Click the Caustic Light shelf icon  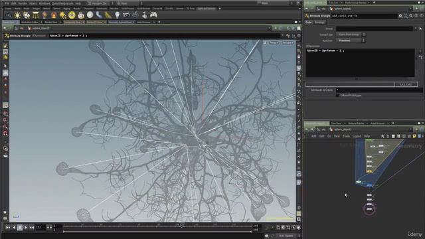pos(99,15)
